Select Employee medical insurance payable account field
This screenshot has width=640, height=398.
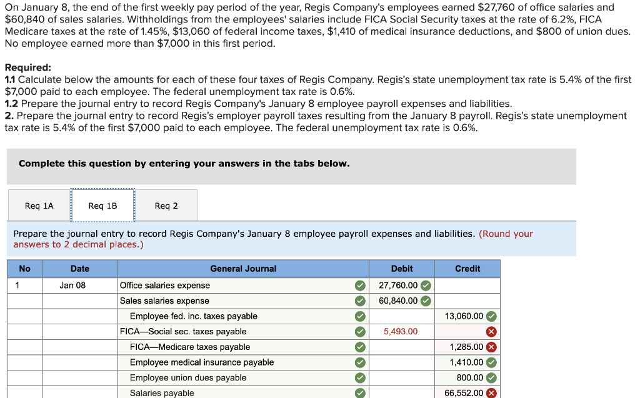tap(243, 362)
